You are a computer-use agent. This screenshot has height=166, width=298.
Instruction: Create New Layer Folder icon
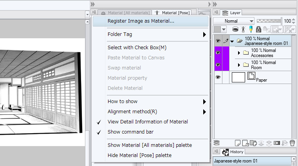pos(253,143)
